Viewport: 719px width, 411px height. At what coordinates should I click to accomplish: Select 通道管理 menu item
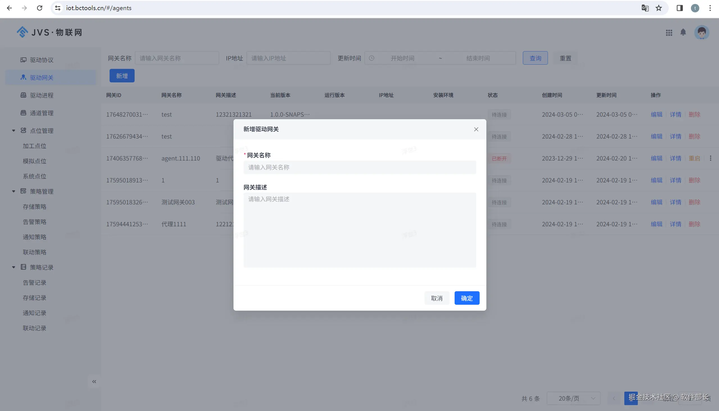click(42, 113)
